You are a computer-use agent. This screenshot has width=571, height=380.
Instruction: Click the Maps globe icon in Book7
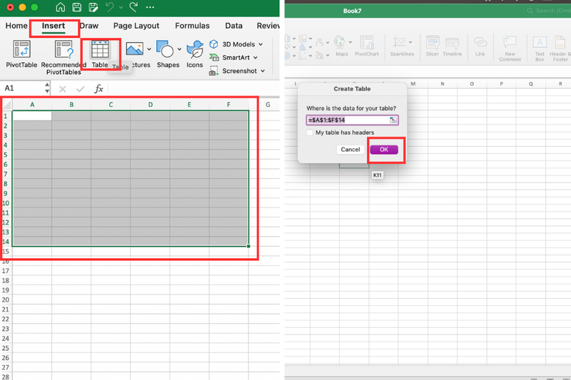340,42
